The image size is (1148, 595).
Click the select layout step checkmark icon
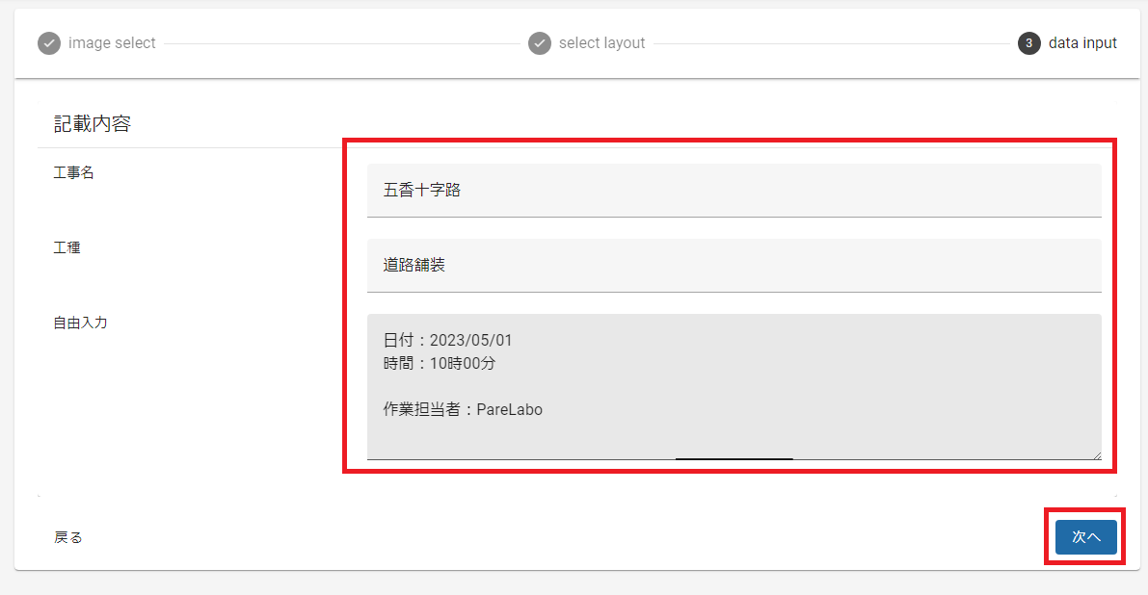pyautogui.click(x=540, y=44)
